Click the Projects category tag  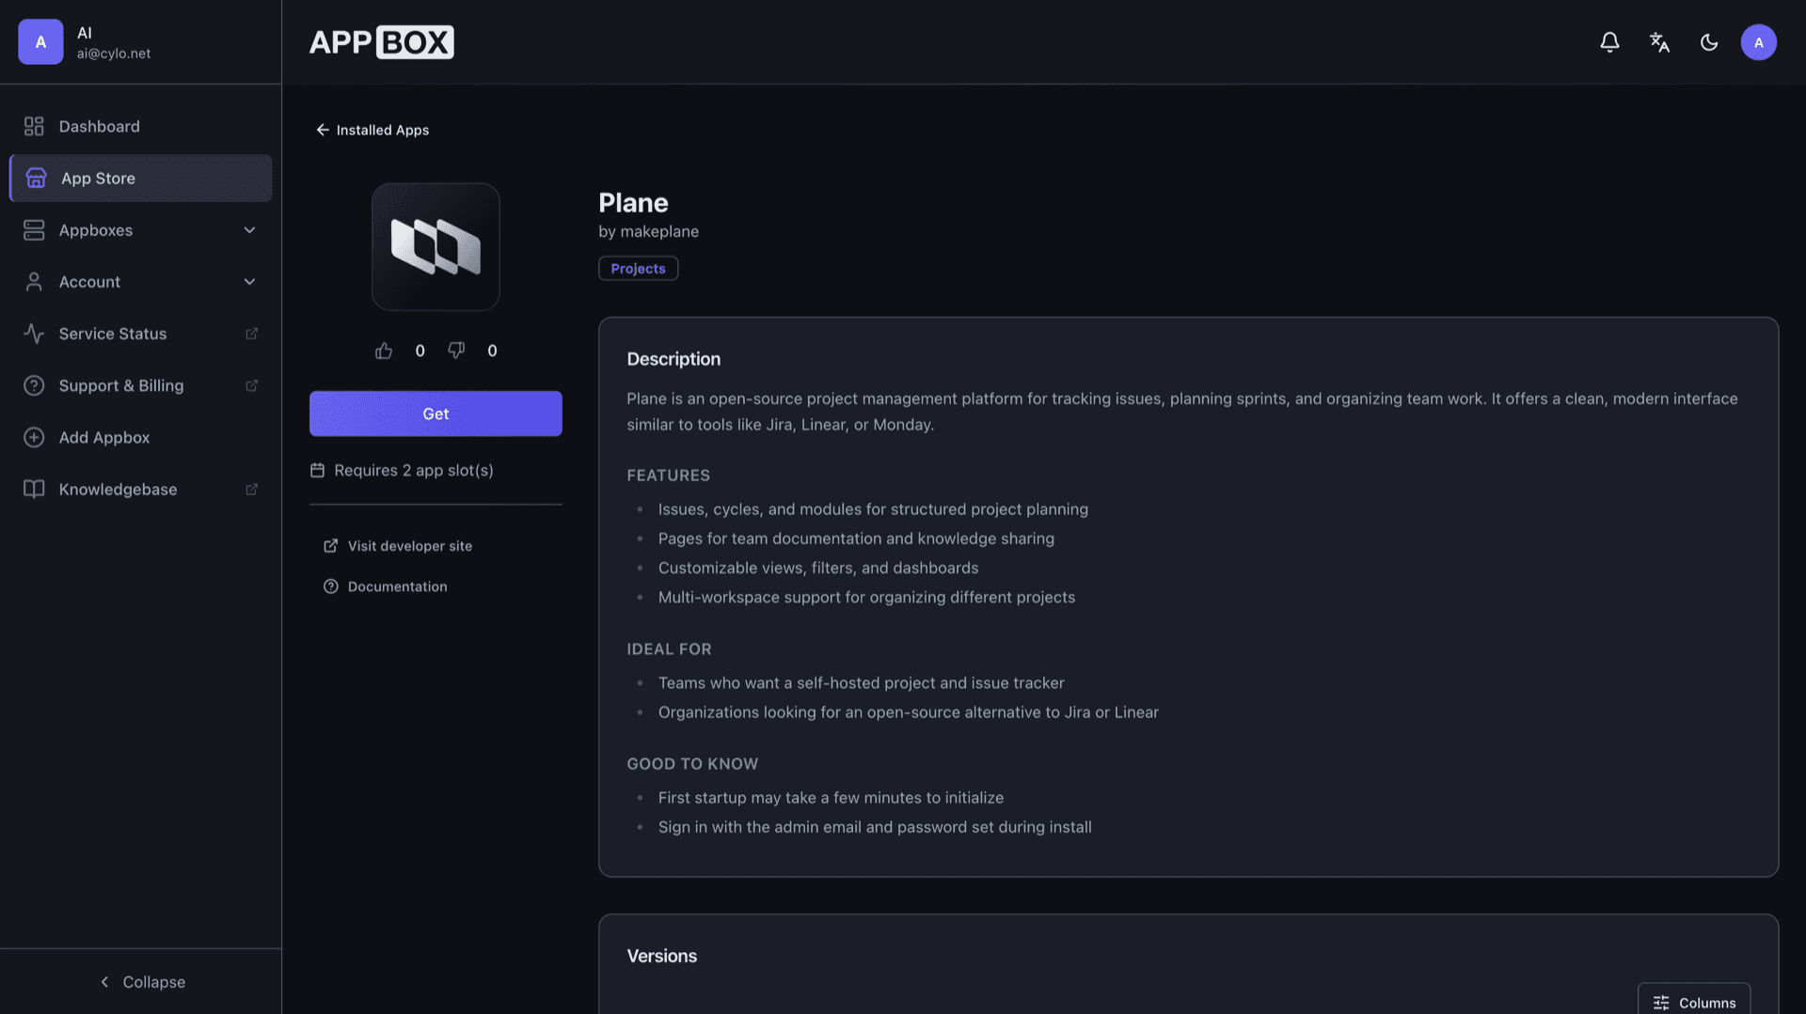click(638, 269)
